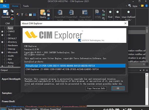Select the DEFAULT namespace in tree

point(12,38)
